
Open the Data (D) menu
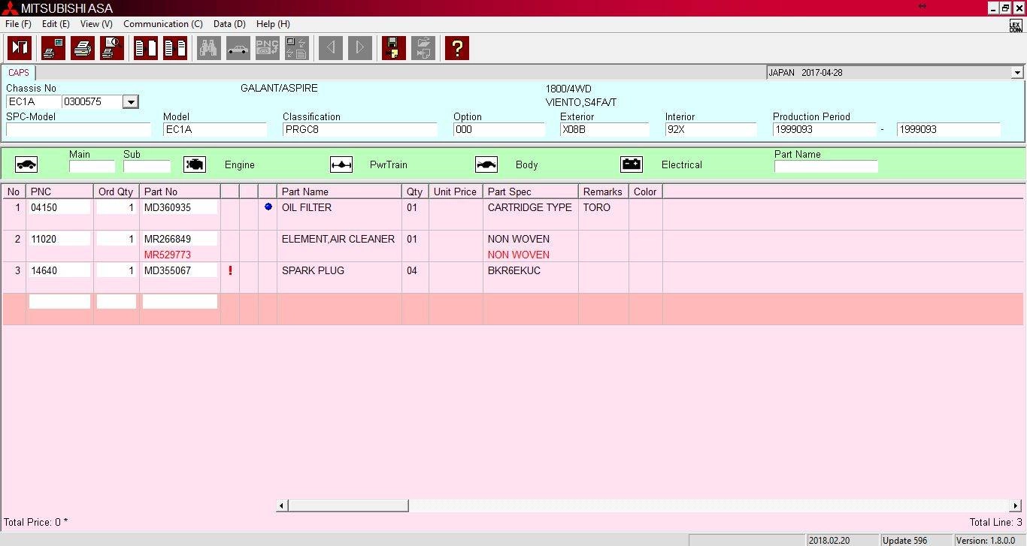[x=229, y=24]
